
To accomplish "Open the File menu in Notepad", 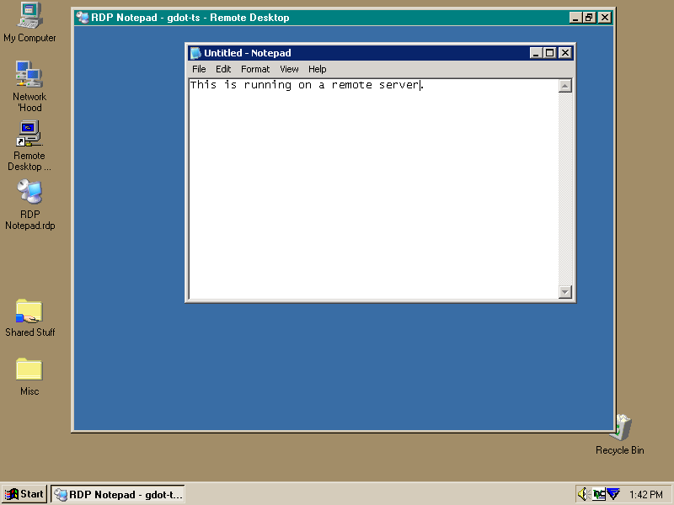I will (199, 69).
